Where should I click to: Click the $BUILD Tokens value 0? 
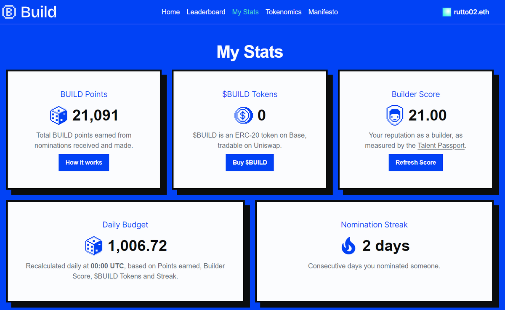tap(261, 115)
